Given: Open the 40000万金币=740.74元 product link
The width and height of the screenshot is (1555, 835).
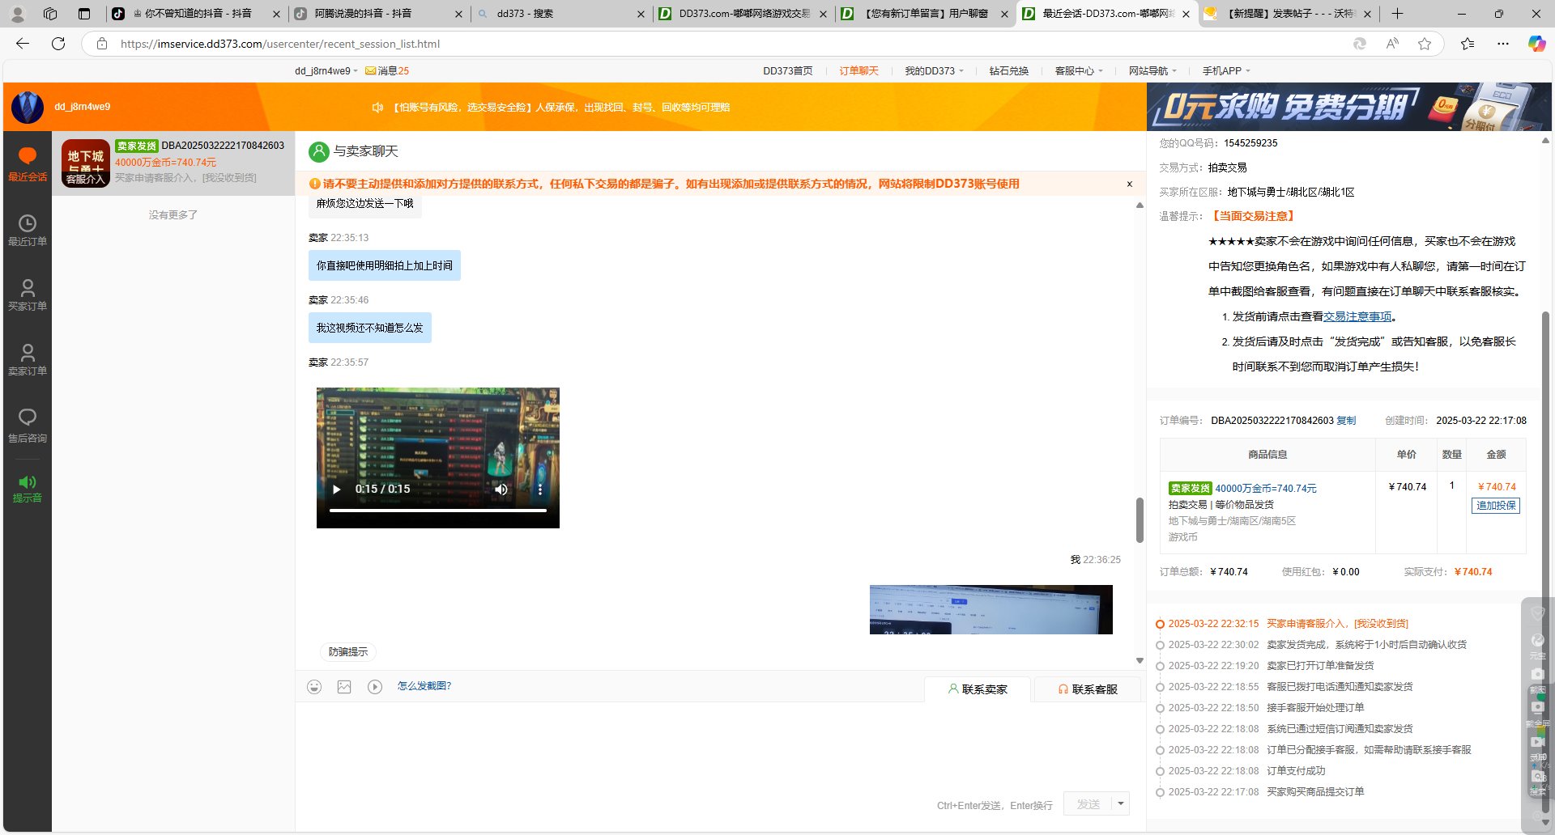Looking at the screenshot, I should click(1266, 489).
